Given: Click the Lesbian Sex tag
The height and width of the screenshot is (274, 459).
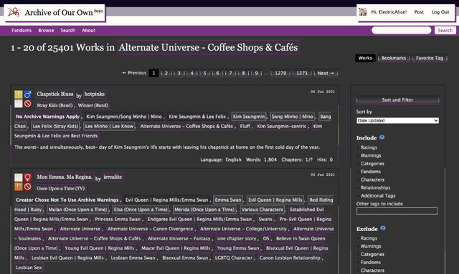Looking at the screenshot, I should pos(29,268).
